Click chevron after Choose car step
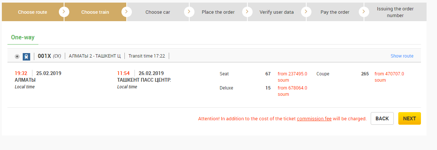 (189, 12)
